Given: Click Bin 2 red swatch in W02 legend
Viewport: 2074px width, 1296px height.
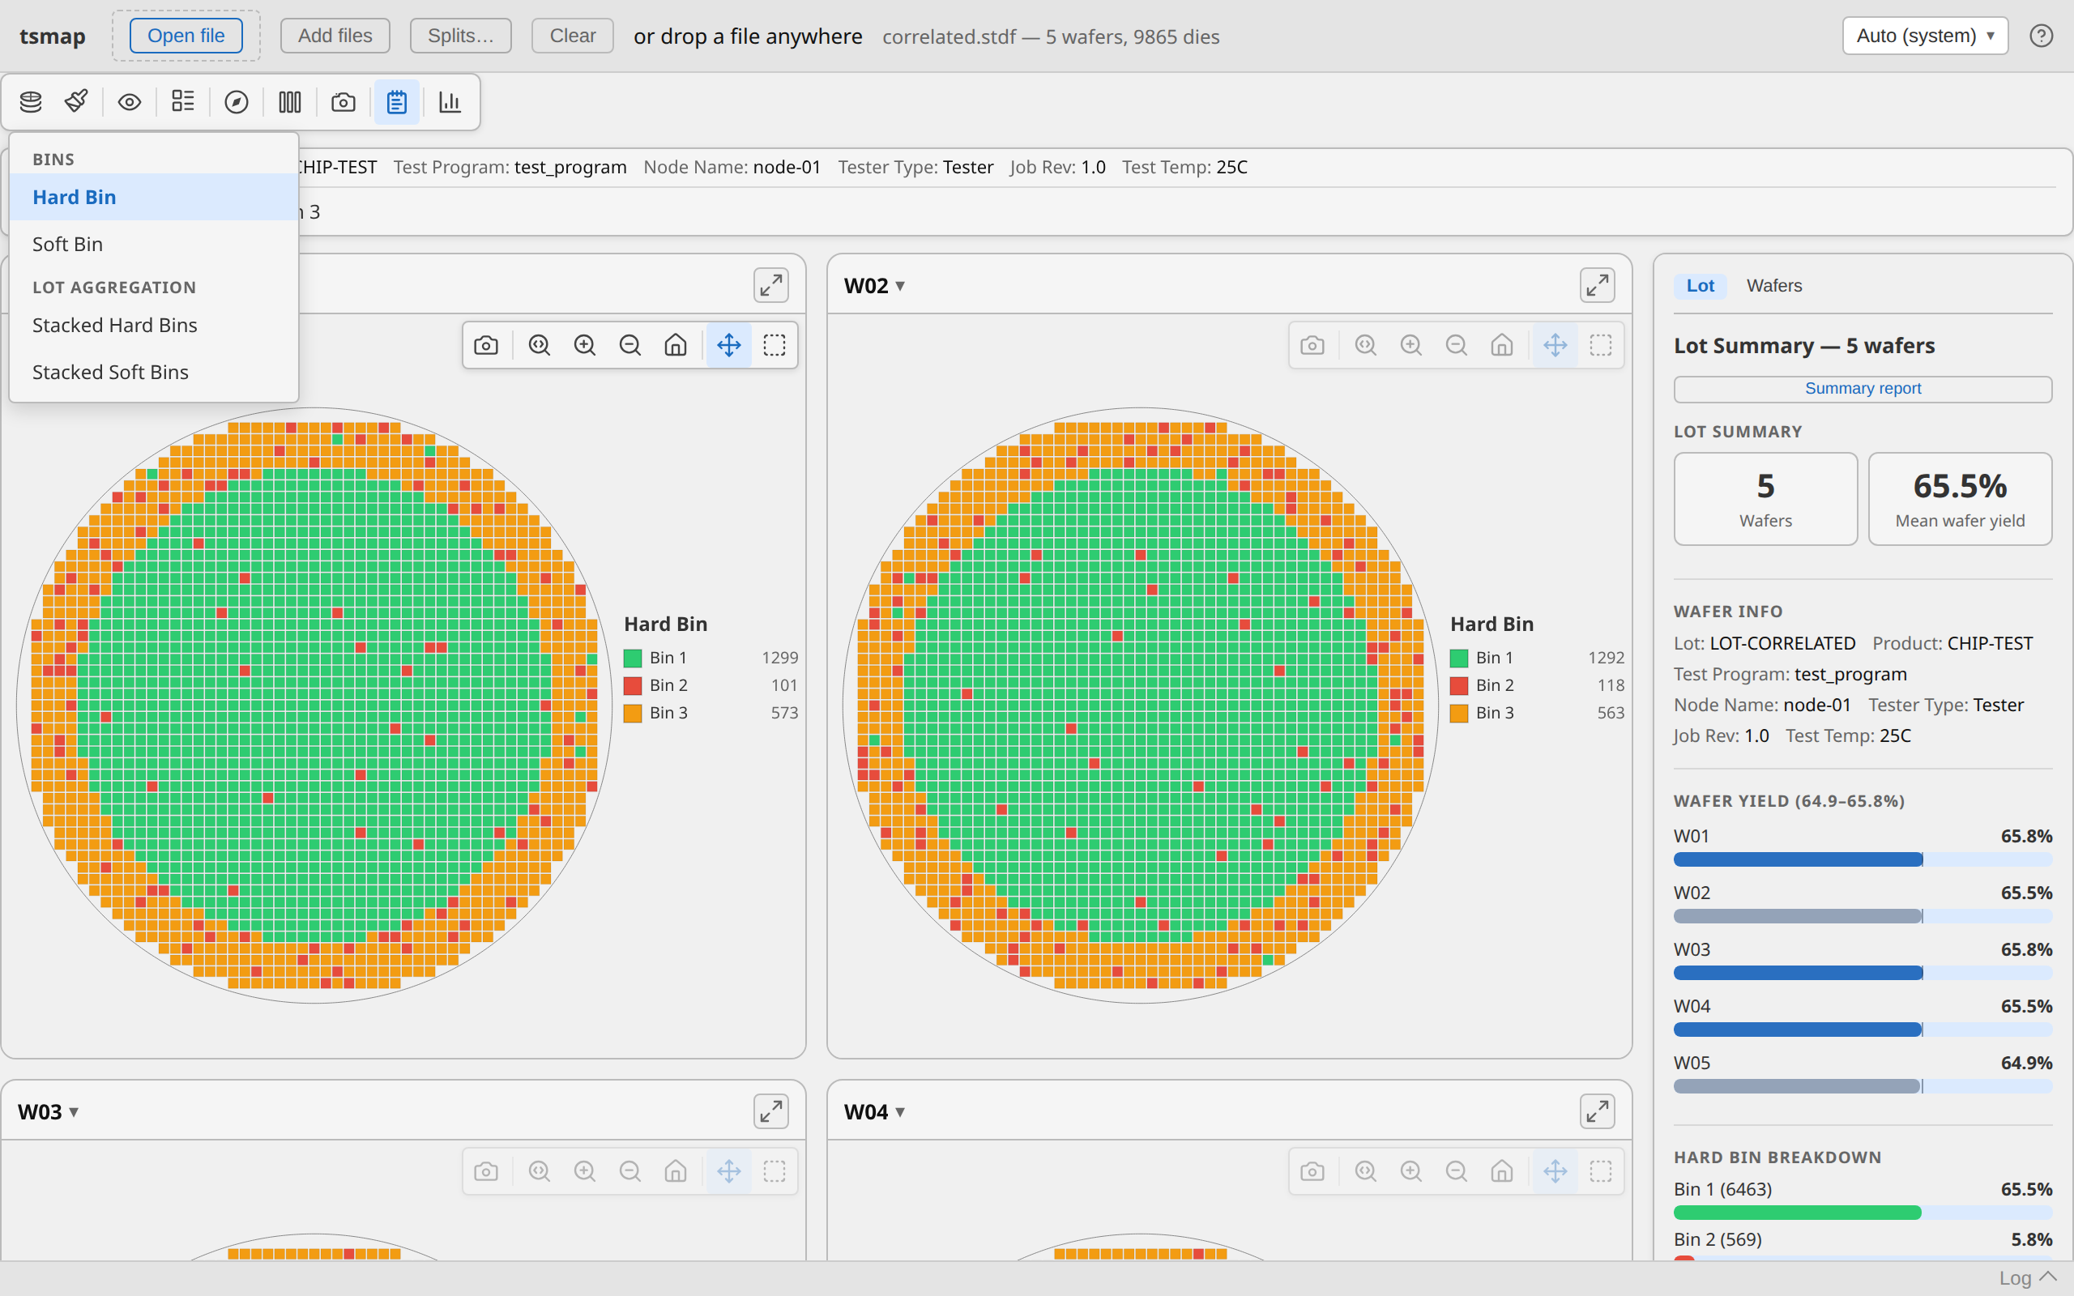Looking at the screenshot, I should click(1460, 686).
